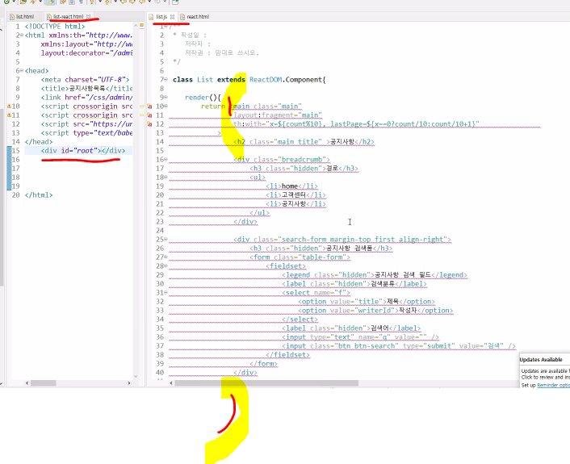Open the Reminder options link
The width and height of the screenshot is (570, 464).
click(x=553, y=385)
